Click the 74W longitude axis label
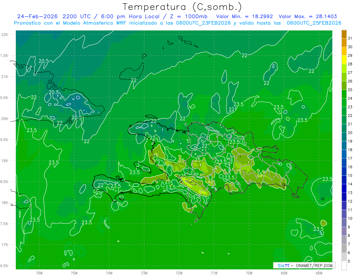The height and width of the screenshot is (277, 358). [x=109, y=273]
